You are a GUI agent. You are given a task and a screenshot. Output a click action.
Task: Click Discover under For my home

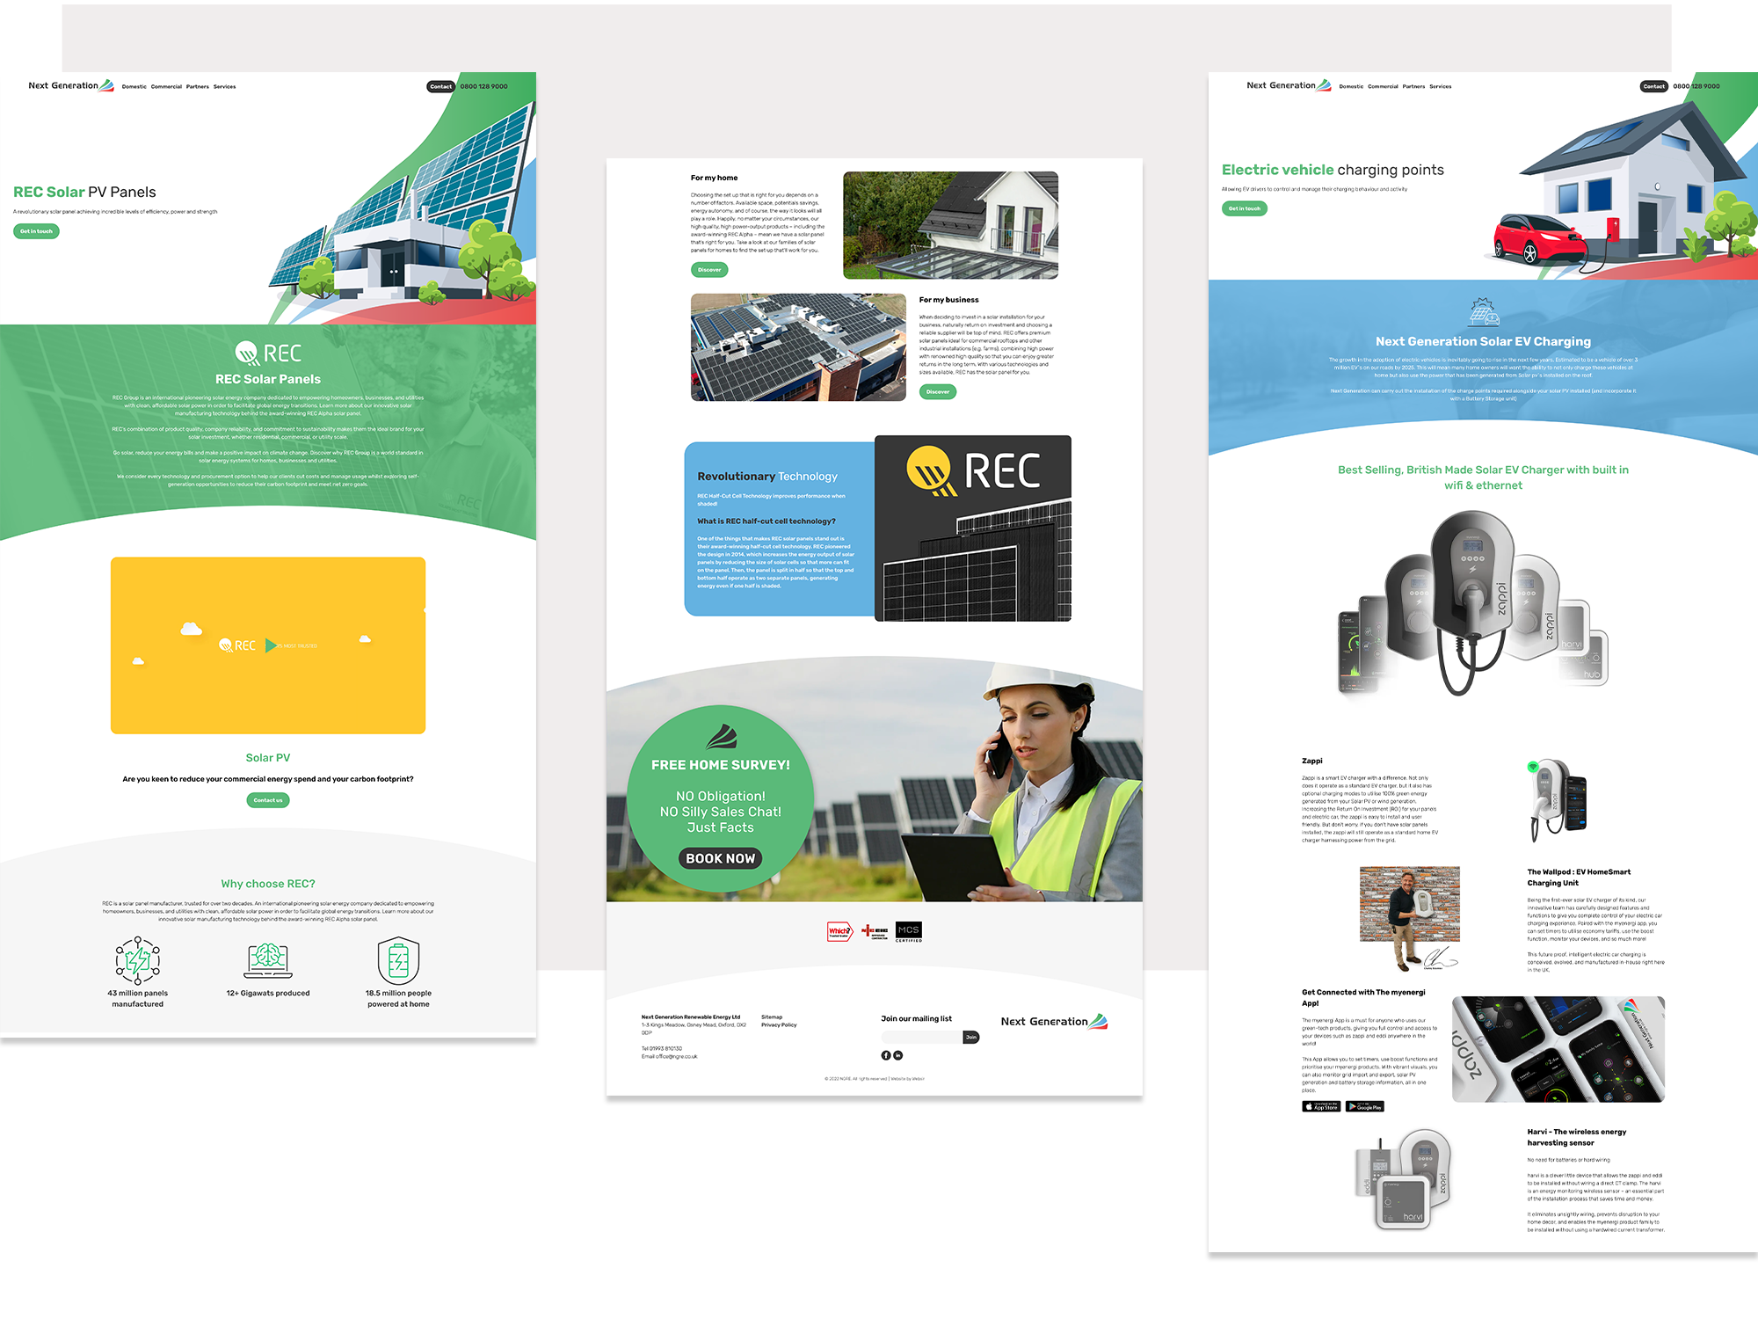click(709, 270)
